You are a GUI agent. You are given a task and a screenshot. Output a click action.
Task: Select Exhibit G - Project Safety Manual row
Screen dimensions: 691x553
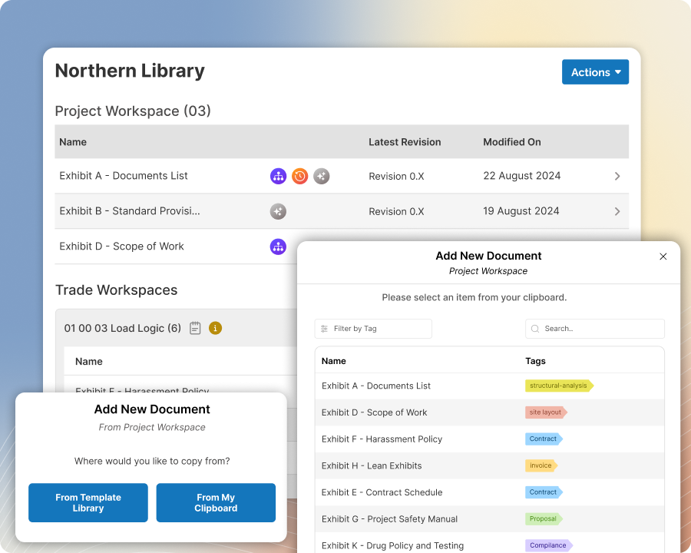(490, 519)
